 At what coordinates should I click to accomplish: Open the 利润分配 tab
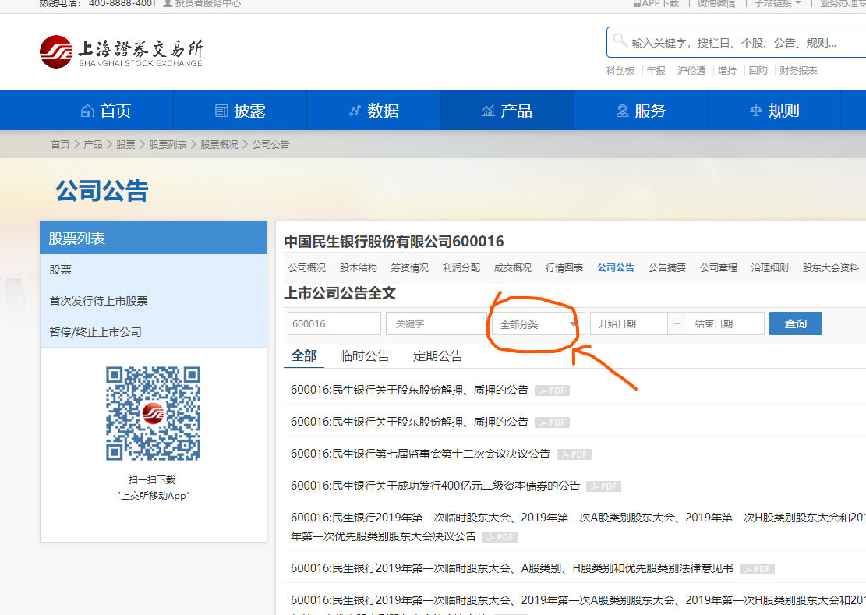[x=461, y=268]
